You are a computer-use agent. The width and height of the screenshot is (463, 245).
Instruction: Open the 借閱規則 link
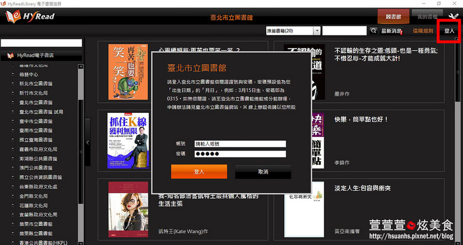[x=423, y=31]
